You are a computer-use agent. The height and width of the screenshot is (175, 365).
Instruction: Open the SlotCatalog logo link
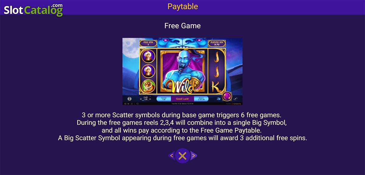pyautogui.click(x=33, y=10)
